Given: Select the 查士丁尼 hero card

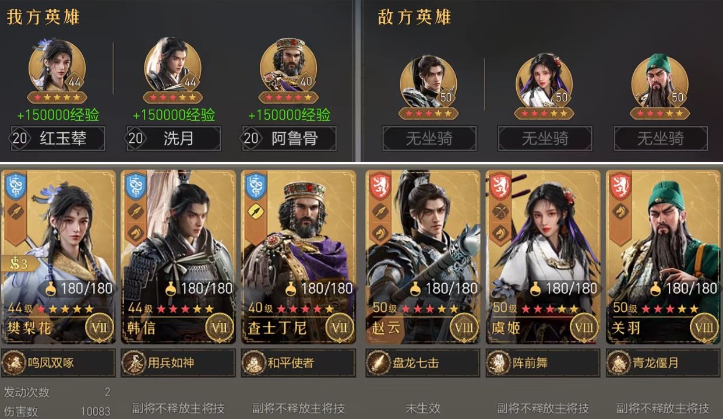Looking at the screenshot, I should pos(298,256).
